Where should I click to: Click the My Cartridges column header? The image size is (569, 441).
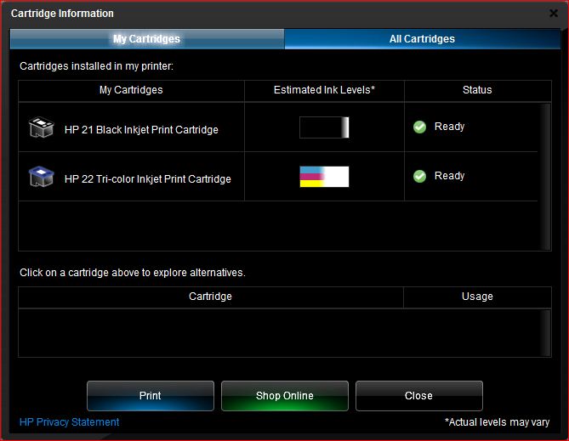pyautogui.click(x=131, y=90)
